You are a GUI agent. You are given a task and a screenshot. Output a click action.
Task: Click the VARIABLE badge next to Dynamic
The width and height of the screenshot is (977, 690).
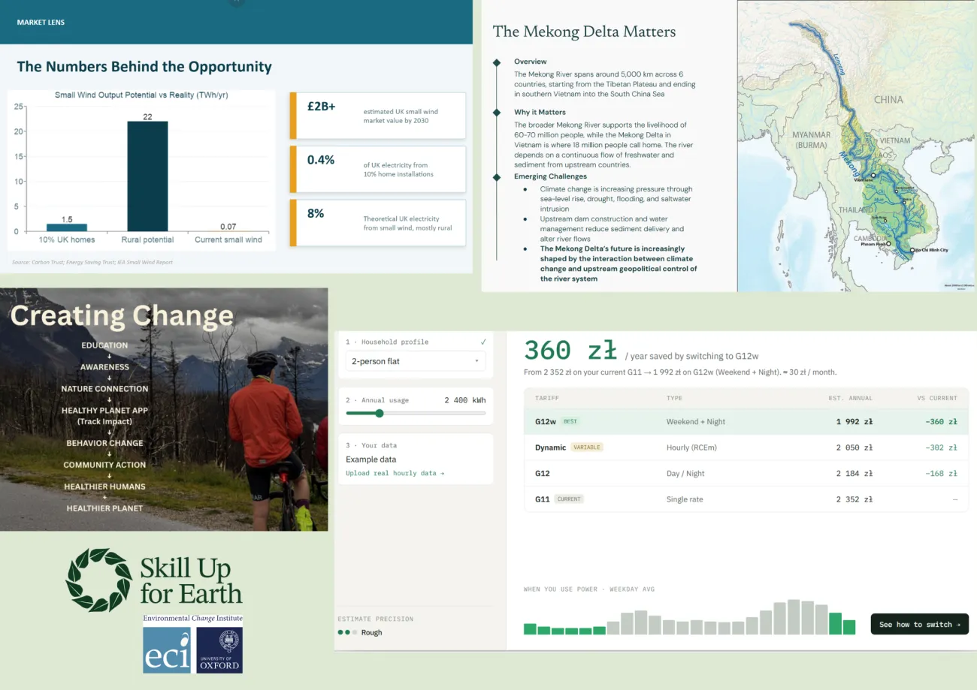coord(587,447)
